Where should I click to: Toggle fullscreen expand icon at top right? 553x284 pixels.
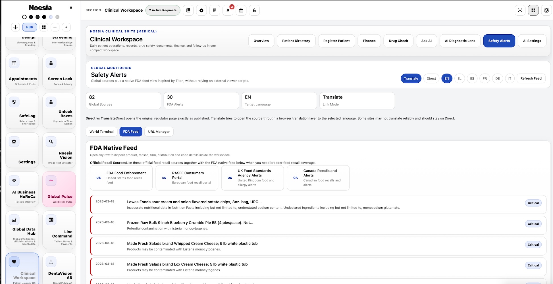520,10
